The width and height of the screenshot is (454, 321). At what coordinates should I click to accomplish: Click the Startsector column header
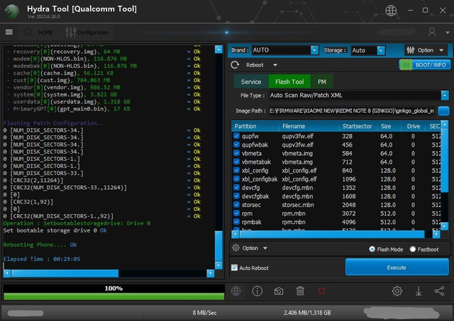click(358, 126)
